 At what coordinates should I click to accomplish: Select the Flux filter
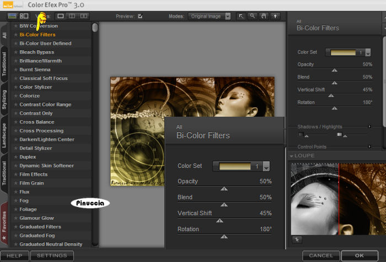coord(24,192)
